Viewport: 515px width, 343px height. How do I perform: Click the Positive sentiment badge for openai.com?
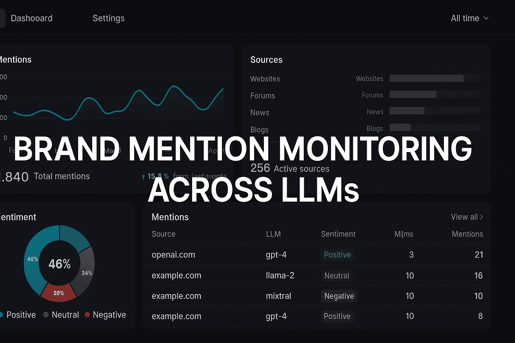pyautogui.click(x=337, y=255)
